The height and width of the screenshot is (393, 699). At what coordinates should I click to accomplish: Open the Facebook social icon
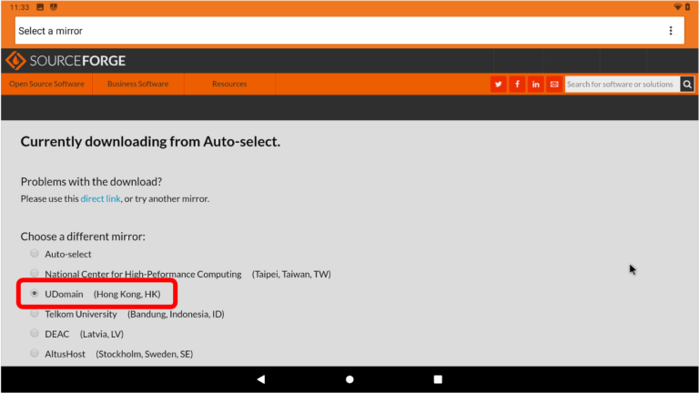click(x=517, y=85)
